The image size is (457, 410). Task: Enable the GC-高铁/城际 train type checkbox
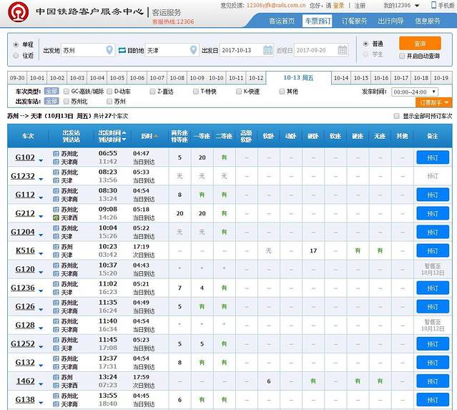67,92
